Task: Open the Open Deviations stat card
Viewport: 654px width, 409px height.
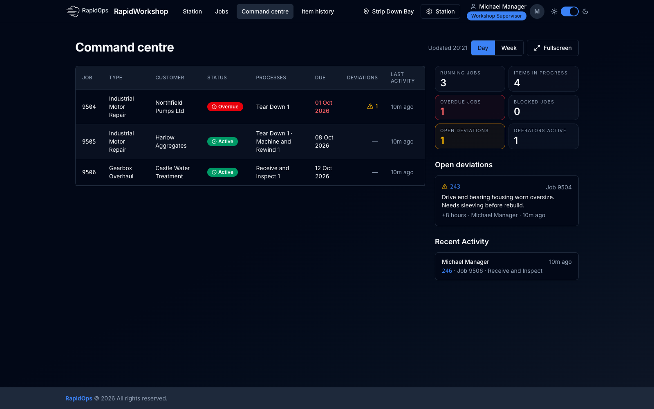Action: click(470, 136)
